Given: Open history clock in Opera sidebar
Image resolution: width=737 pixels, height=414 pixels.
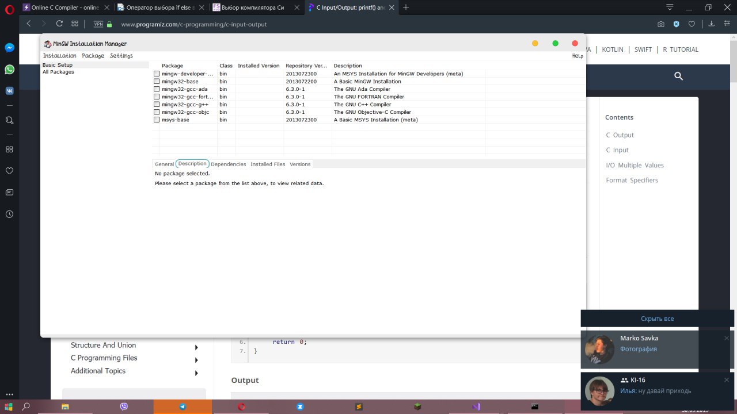Looking at the screenshot, I should point(9,214).
